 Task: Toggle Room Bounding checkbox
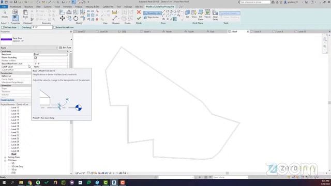(x=36, y=57)
